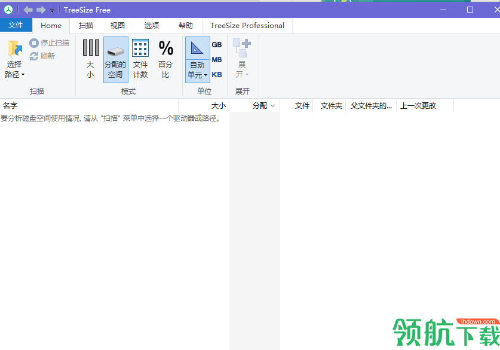The height and width of the screenshot is (350, 500).
Task: Set units to GB
Action: tap(217, 45)
